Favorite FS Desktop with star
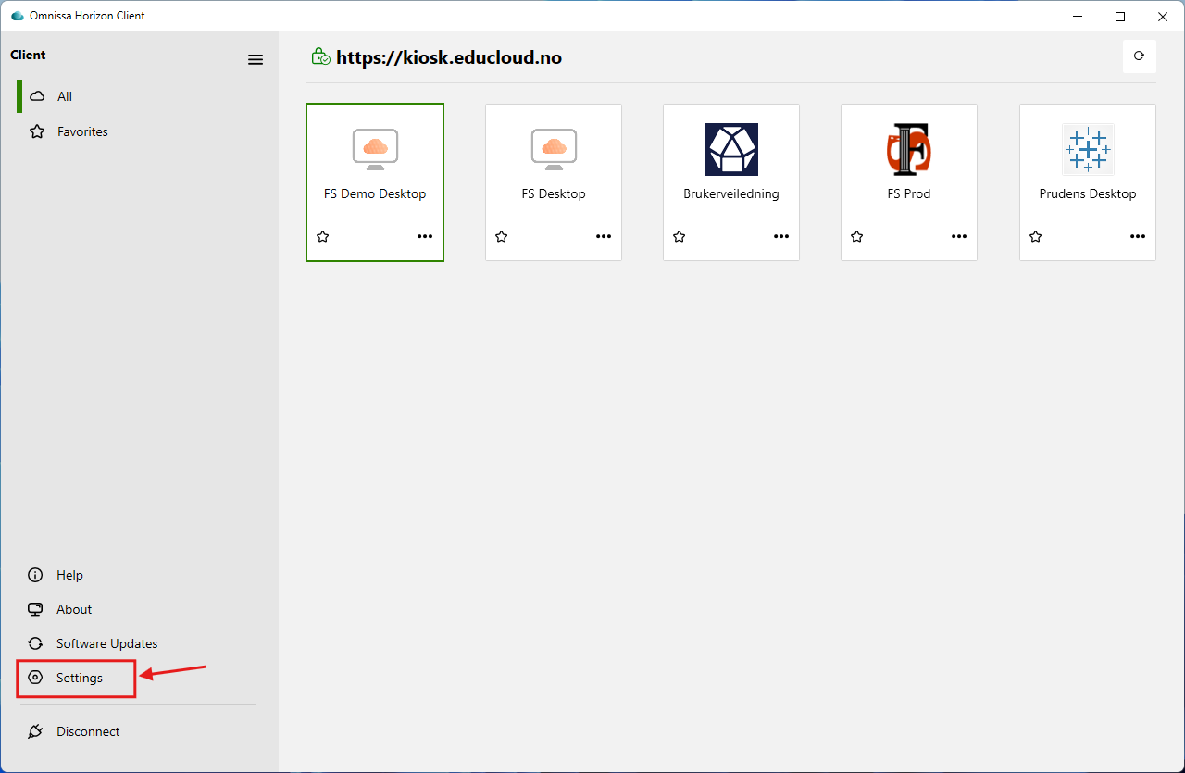1185x773 pixels. (x=502, y=237)
